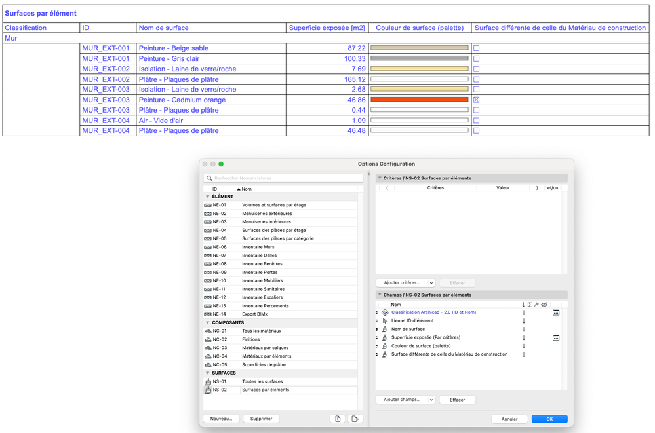Screen dimensions: 655x433
Task: Click the Beige sable color swatch
Action: point(420,48)
